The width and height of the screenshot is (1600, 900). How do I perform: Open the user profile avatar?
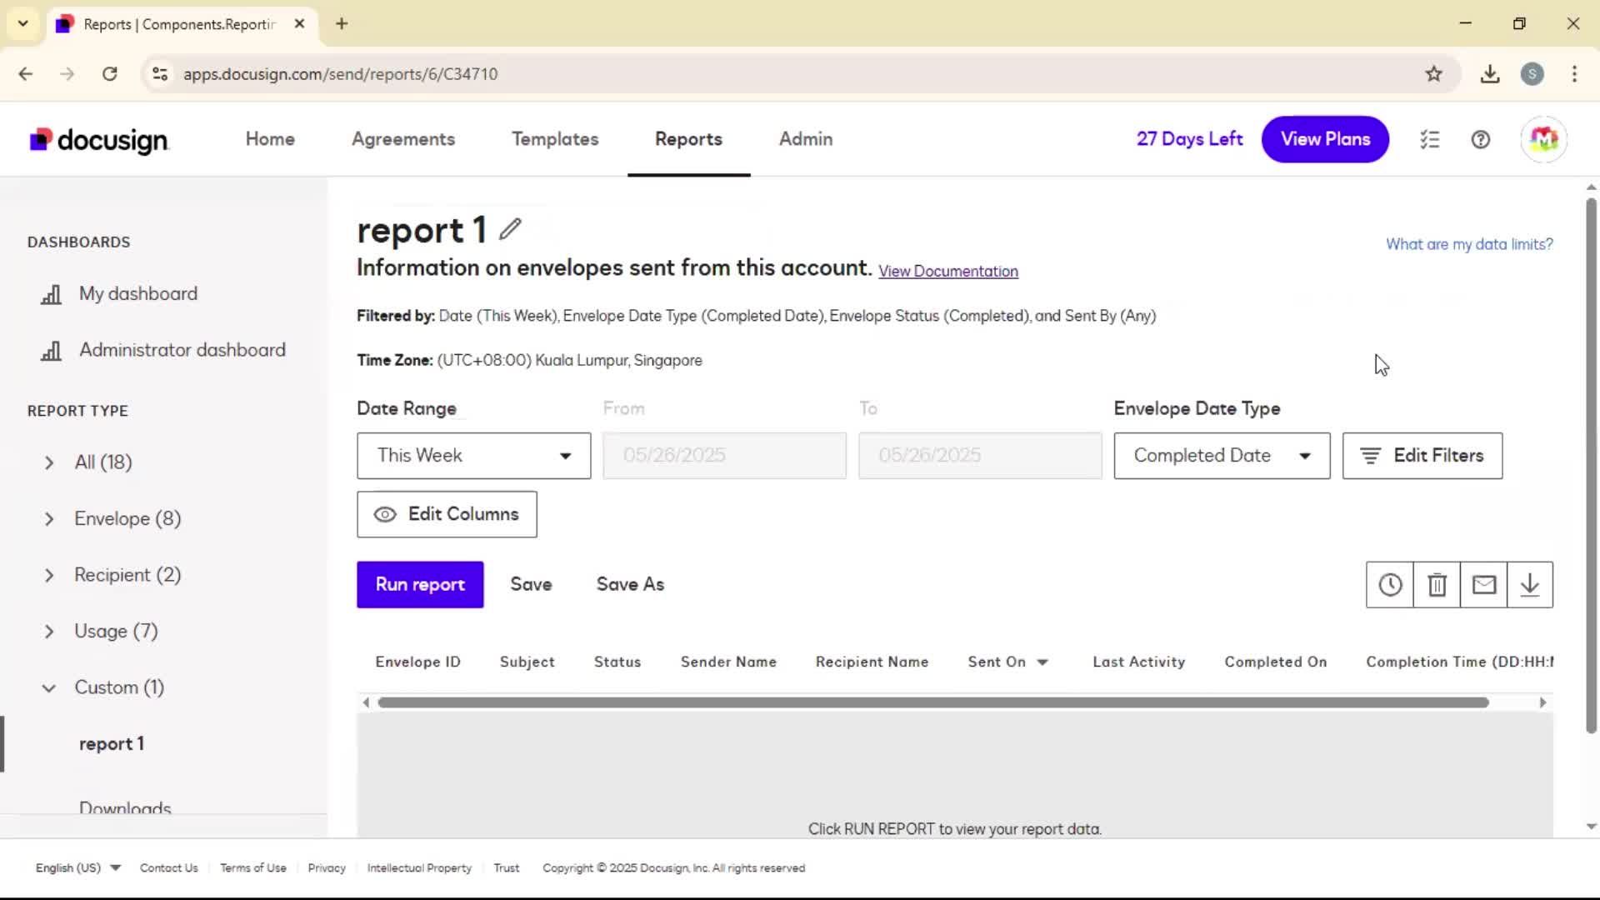click(x=1543, y=139)
